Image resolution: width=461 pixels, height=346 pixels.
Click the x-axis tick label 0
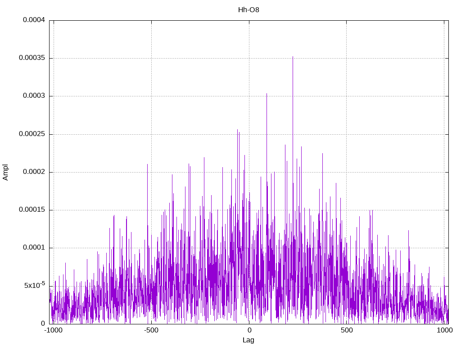click(249, 330)
